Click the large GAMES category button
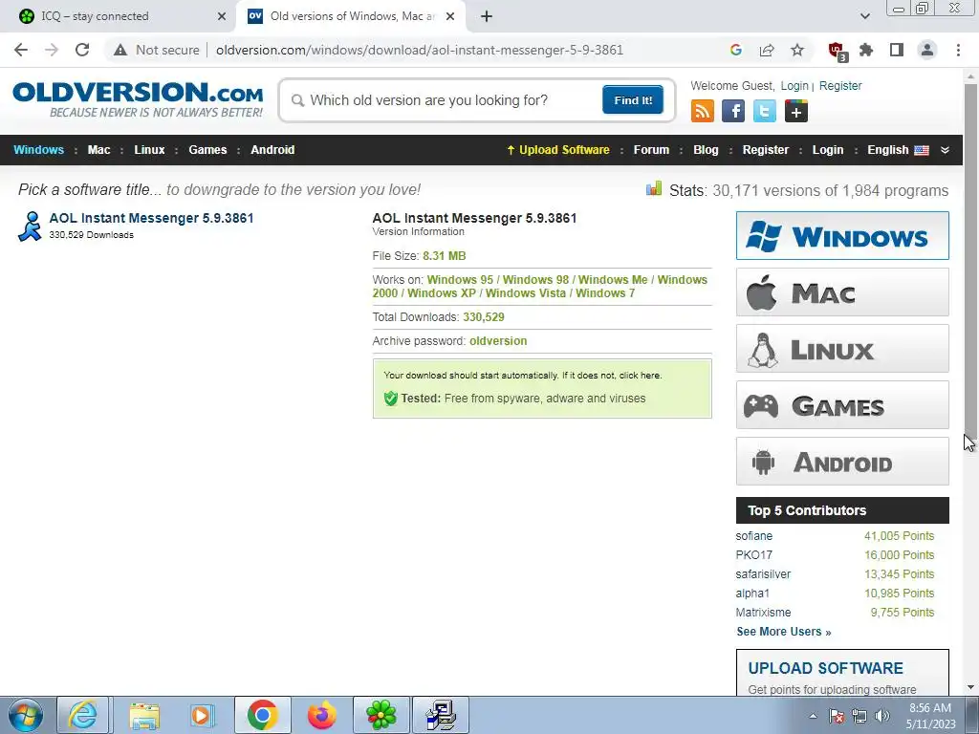The width and height of the screenshot is (979, 734). 842,405
